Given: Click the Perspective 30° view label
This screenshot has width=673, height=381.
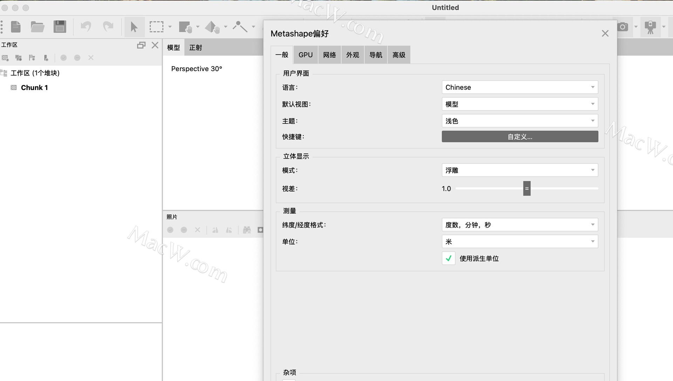Looking at the screenshot, I should (x=197, y=69).
